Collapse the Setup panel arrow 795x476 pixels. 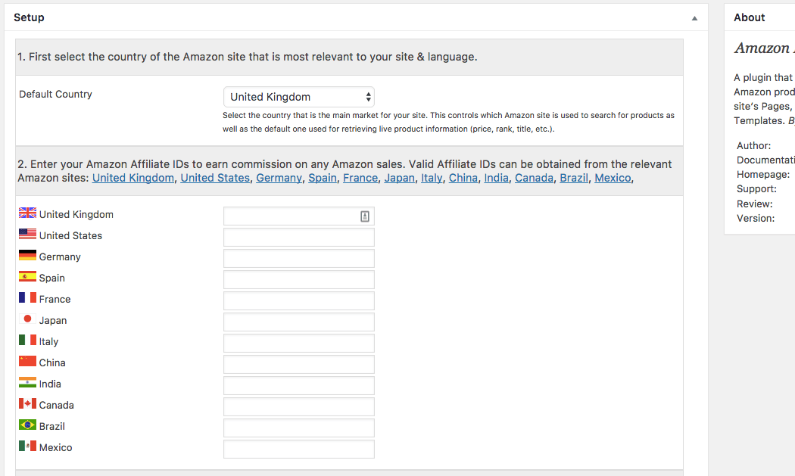click(694, 18)
